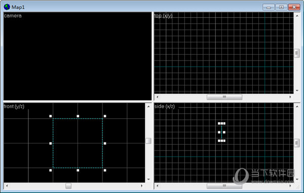
Task: Click the top view scroll down arrow
Action: pyautogui.click(x=297, y=90)
